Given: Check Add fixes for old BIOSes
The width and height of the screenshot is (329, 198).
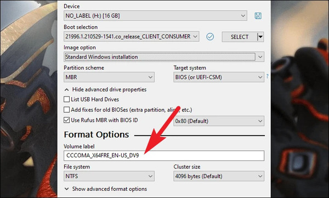Looking at the screenshot, I should point(66,110).
